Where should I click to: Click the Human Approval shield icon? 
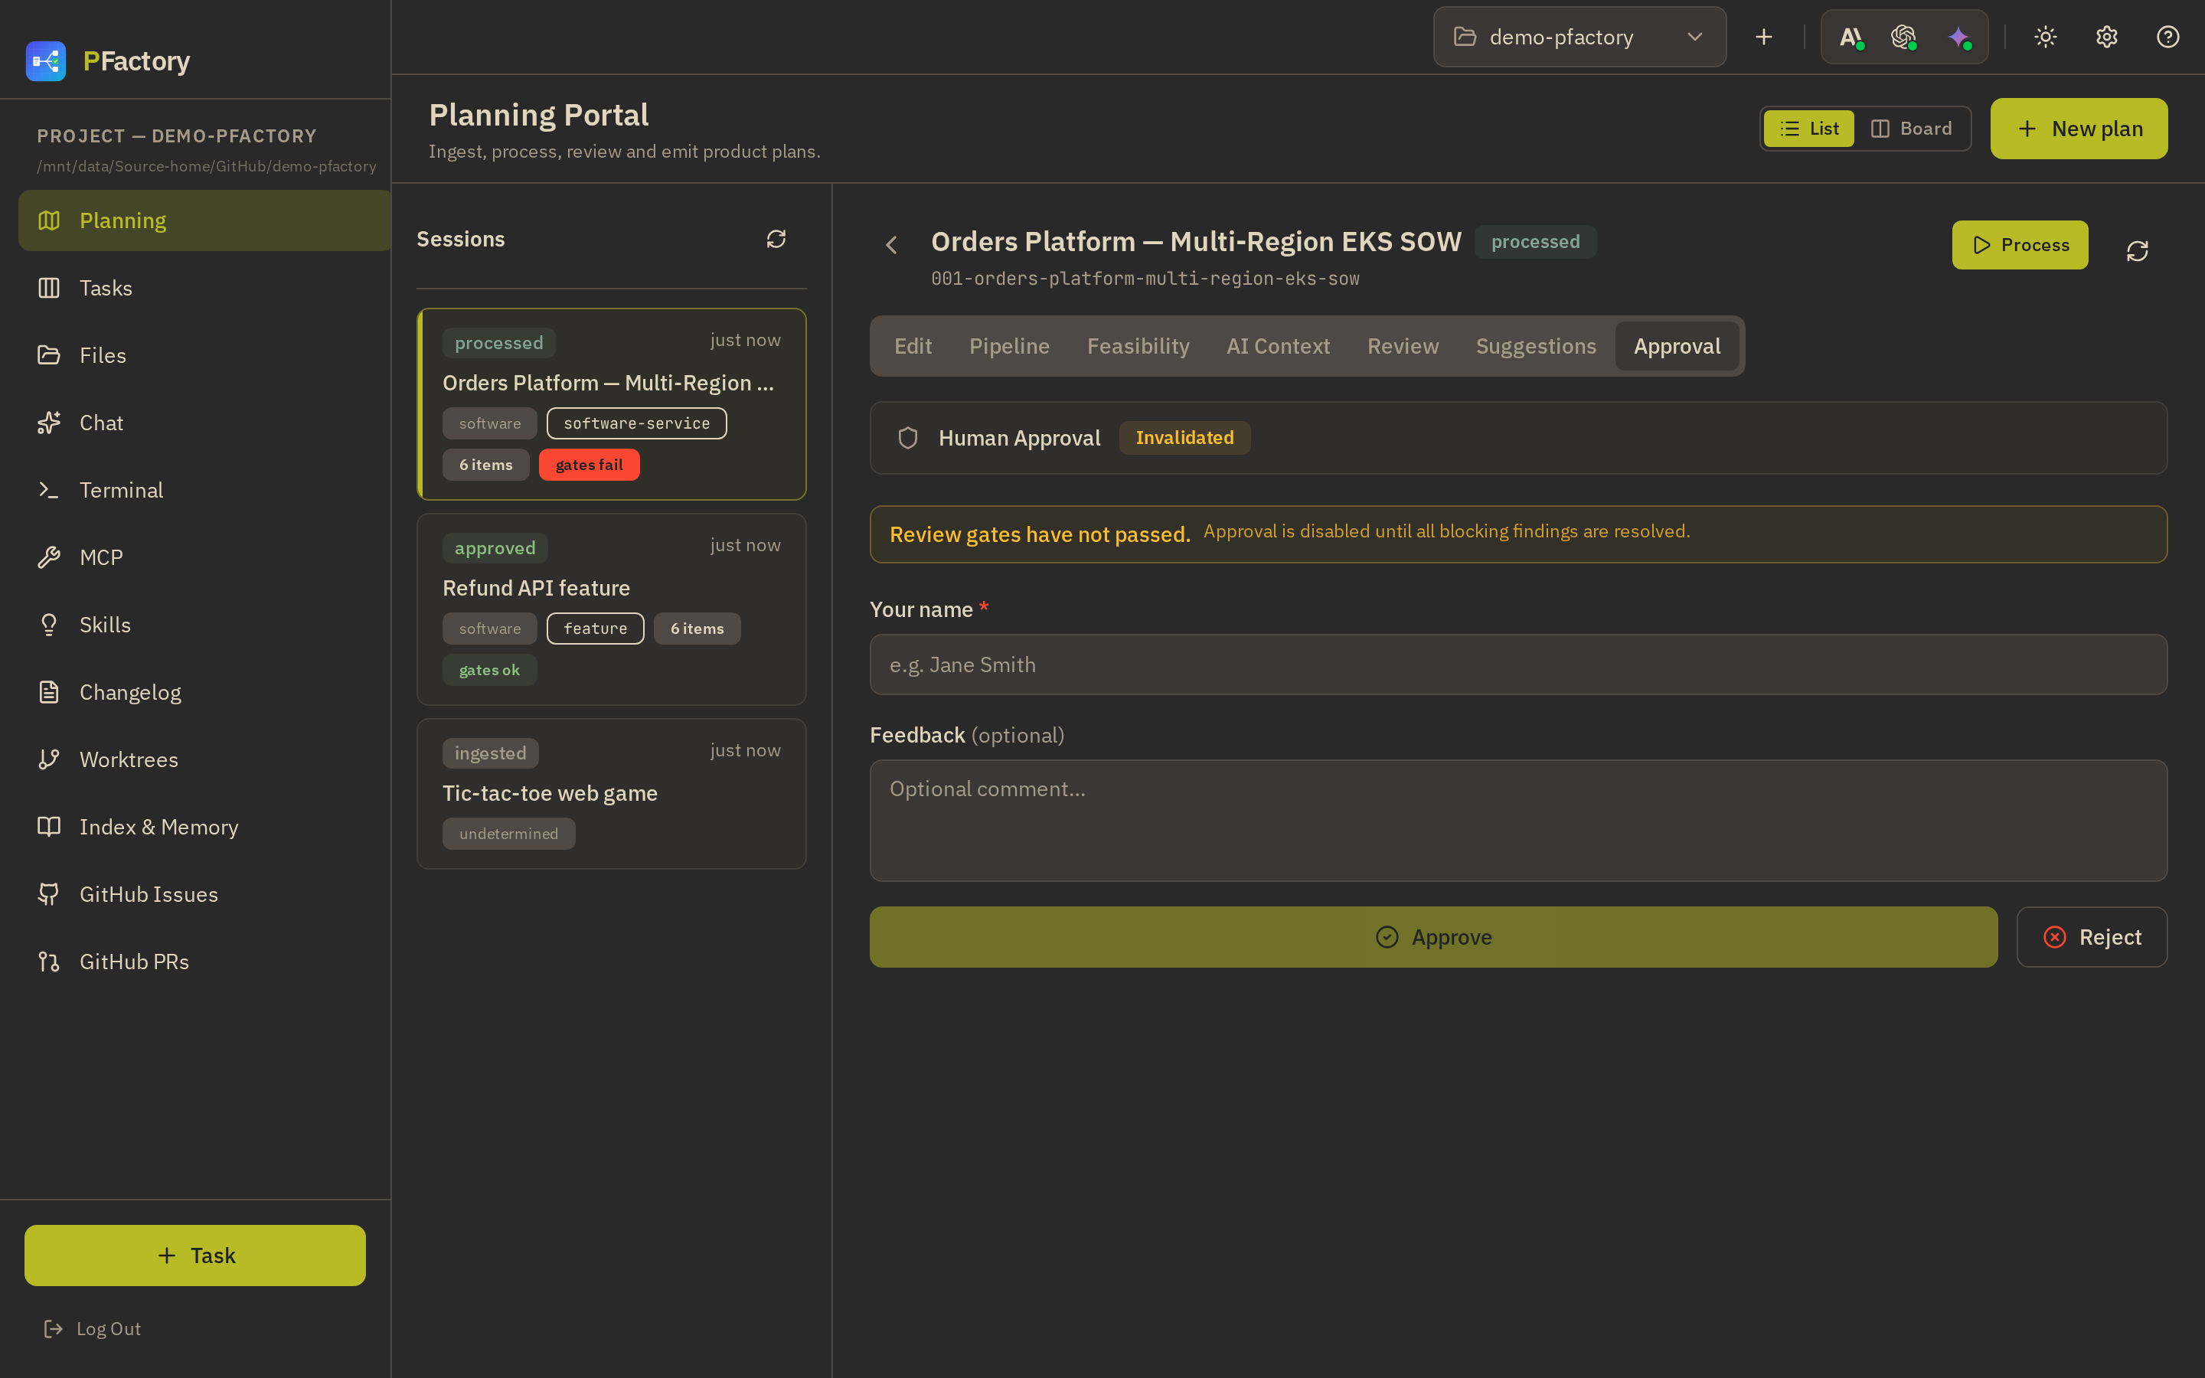click(x=907, y=439)
